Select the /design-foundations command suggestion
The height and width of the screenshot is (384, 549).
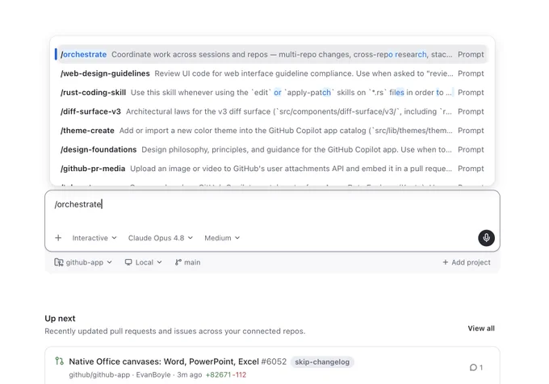tap(272, 149)
